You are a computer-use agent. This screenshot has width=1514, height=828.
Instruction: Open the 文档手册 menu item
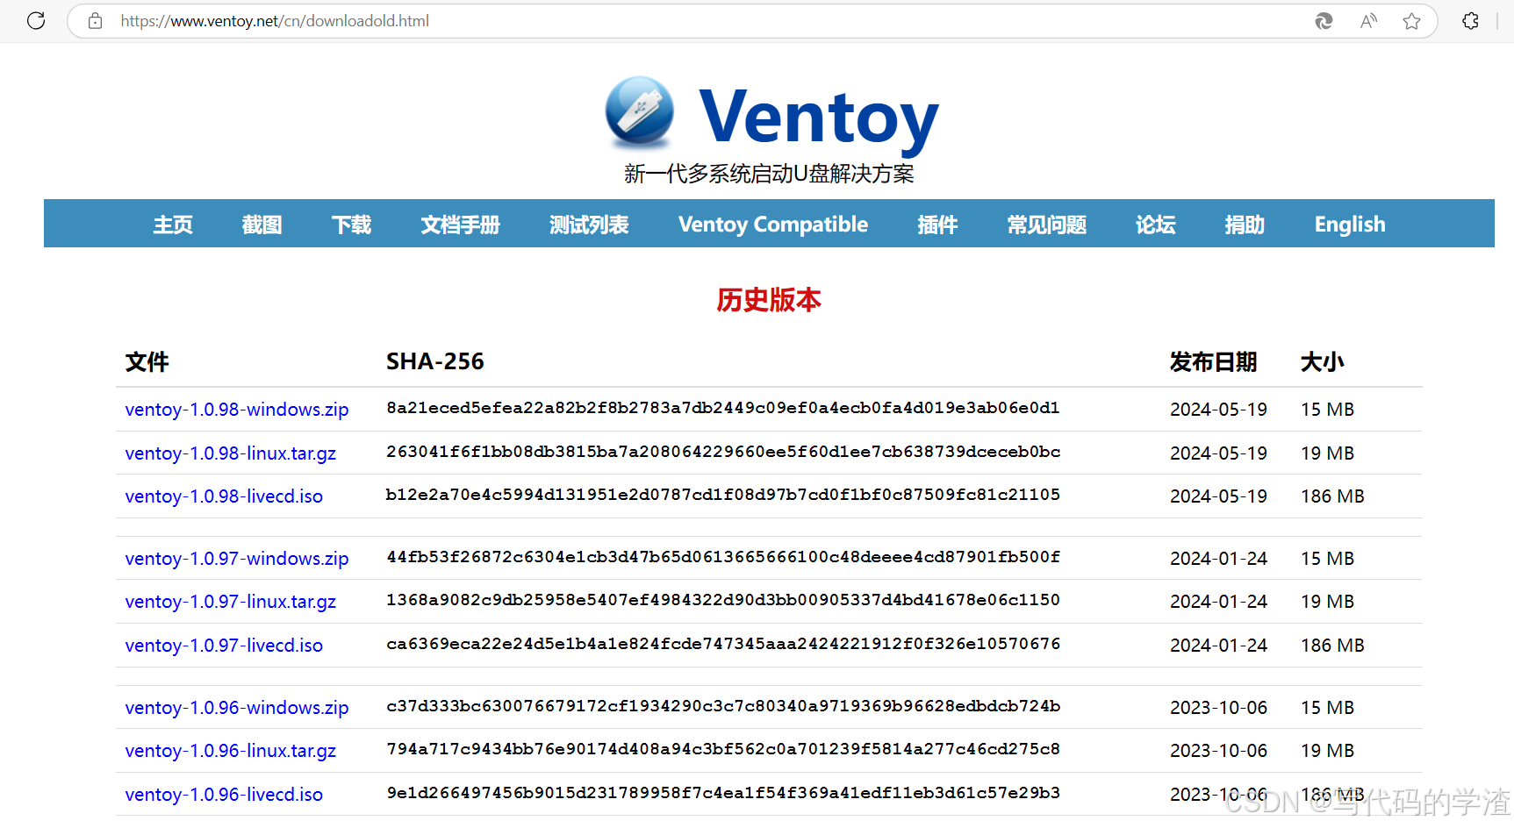pyautogui.click(x=460, y=225)
